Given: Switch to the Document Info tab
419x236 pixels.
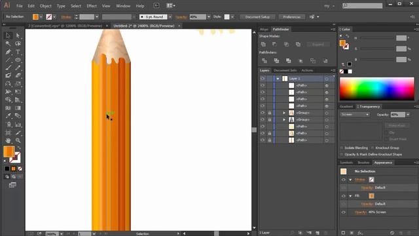Looking at the screenshot, I should (x=285, y=70).
